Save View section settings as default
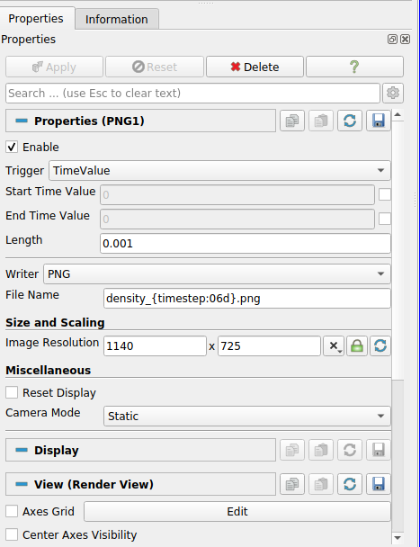This screenshot has width=420, height=547. (379, 484)
